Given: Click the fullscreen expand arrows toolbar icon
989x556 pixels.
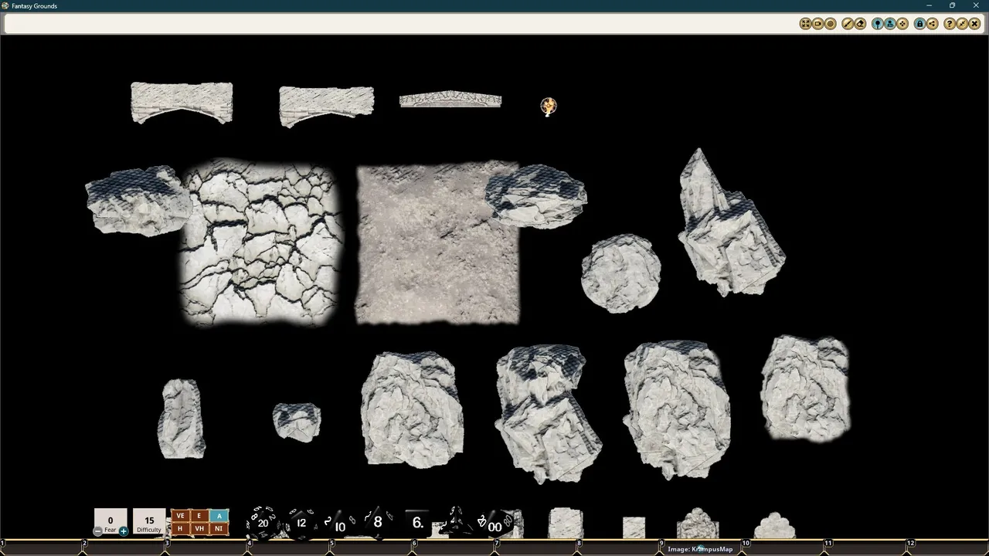Looking at the screenshot, I should click(805, 24).
